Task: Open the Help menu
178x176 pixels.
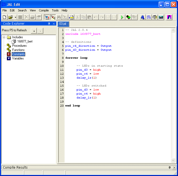Action: coord(65,10)
